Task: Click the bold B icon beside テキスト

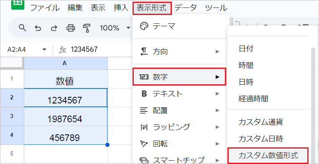Action: click(x=144, y=94)
